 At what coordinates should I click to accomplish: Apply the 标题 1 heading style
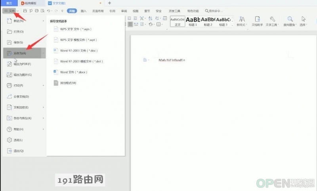[x=193, y=21]
